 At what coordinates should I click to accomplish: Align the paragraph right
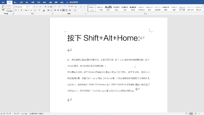(61, 10)
